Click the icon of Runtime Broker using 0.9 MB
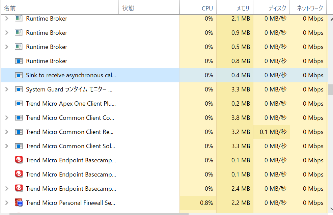This screenshot has width=333, height=215. tap(19, 32)
